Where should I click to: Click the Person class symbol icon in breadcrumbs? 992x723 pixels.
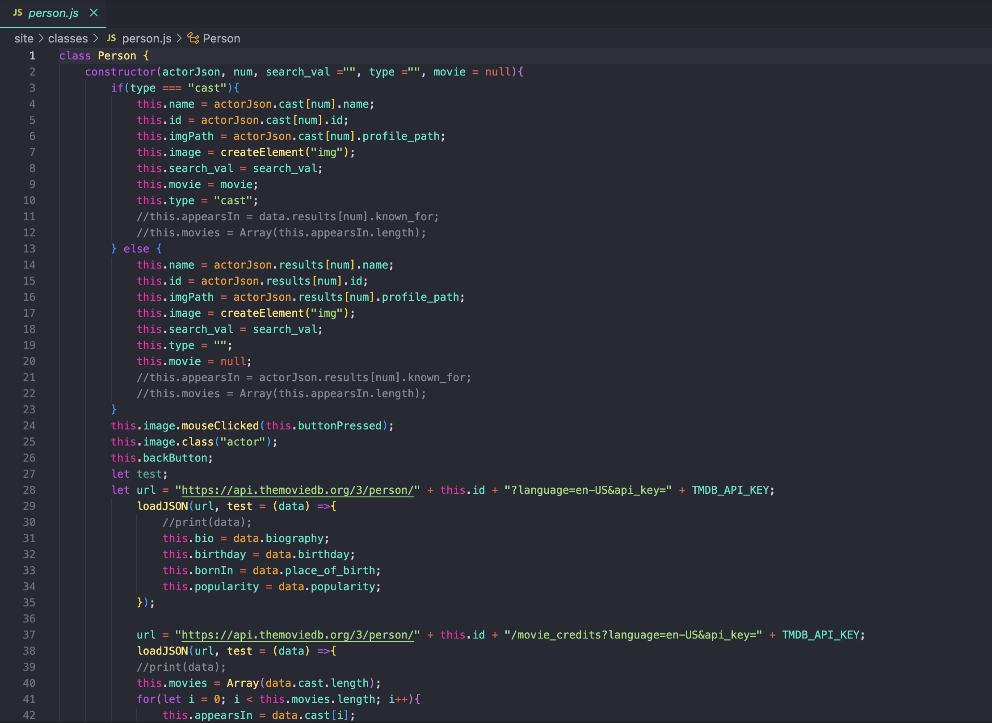click(193, 38)
